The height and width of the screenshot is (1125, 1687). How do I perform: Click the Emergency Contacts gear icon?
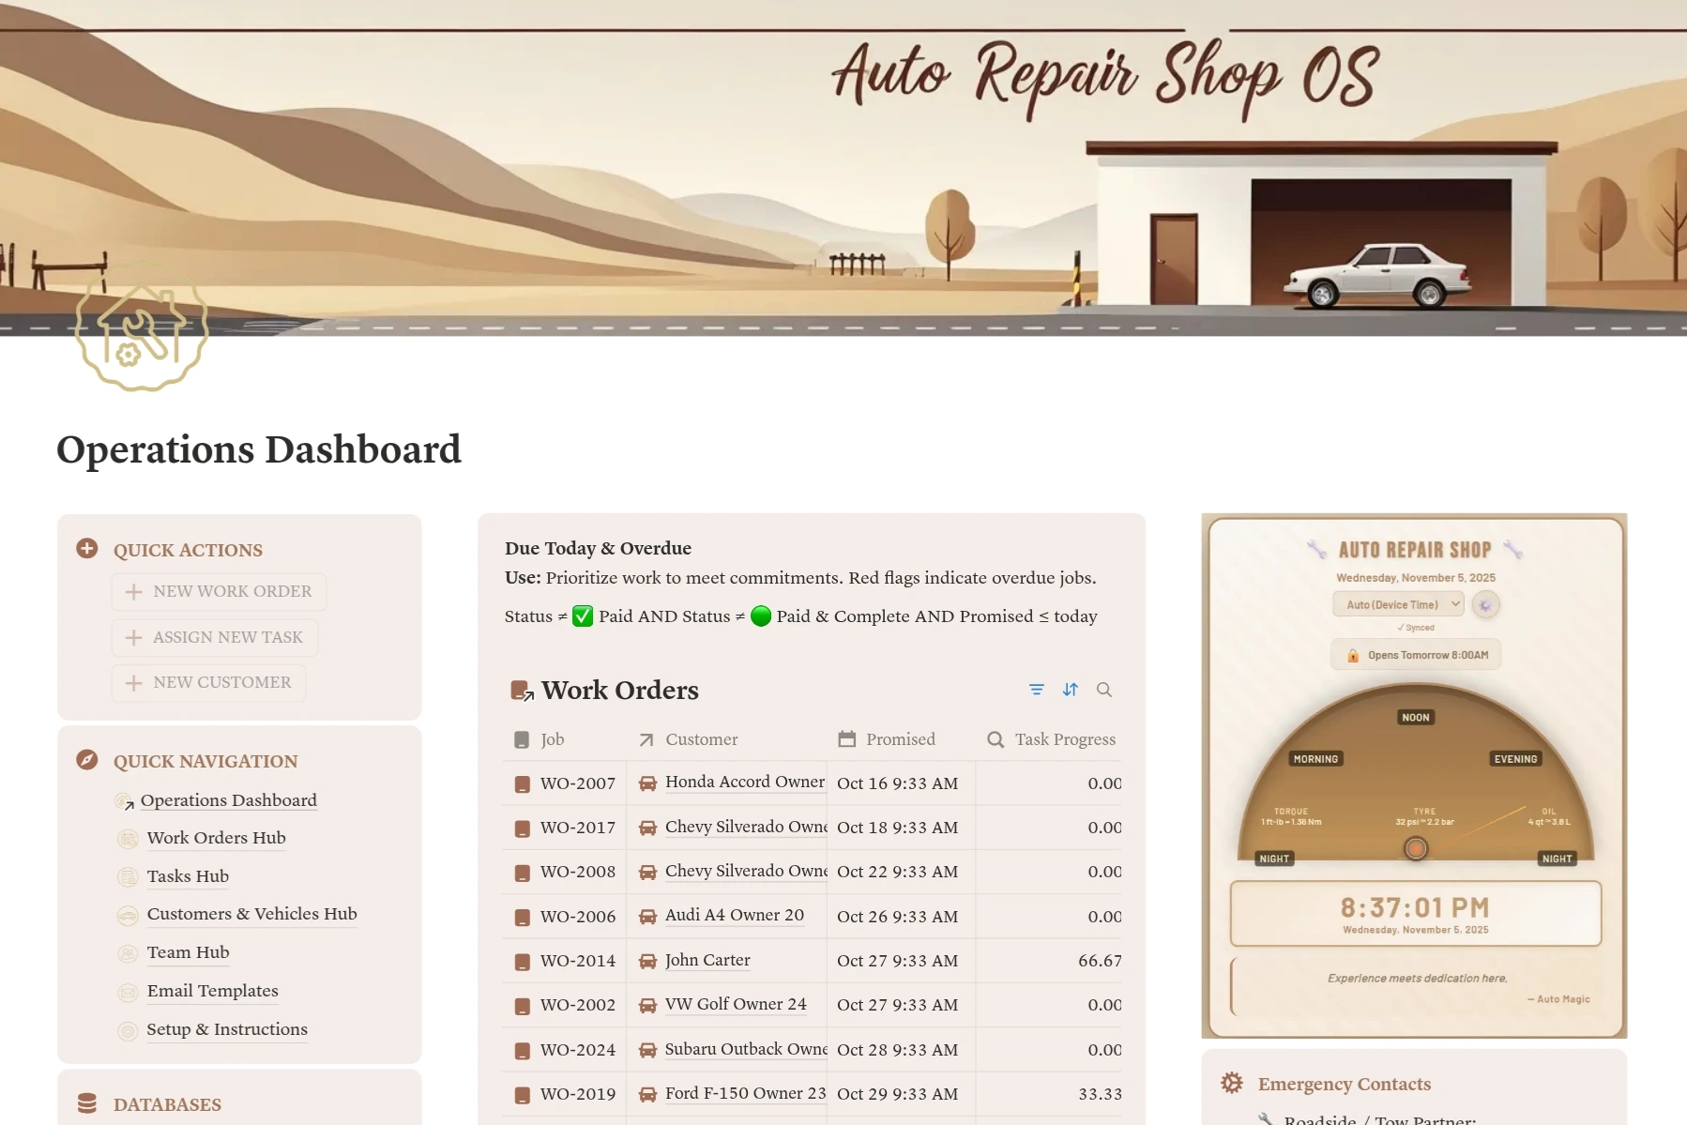tap(1232, 1084)
